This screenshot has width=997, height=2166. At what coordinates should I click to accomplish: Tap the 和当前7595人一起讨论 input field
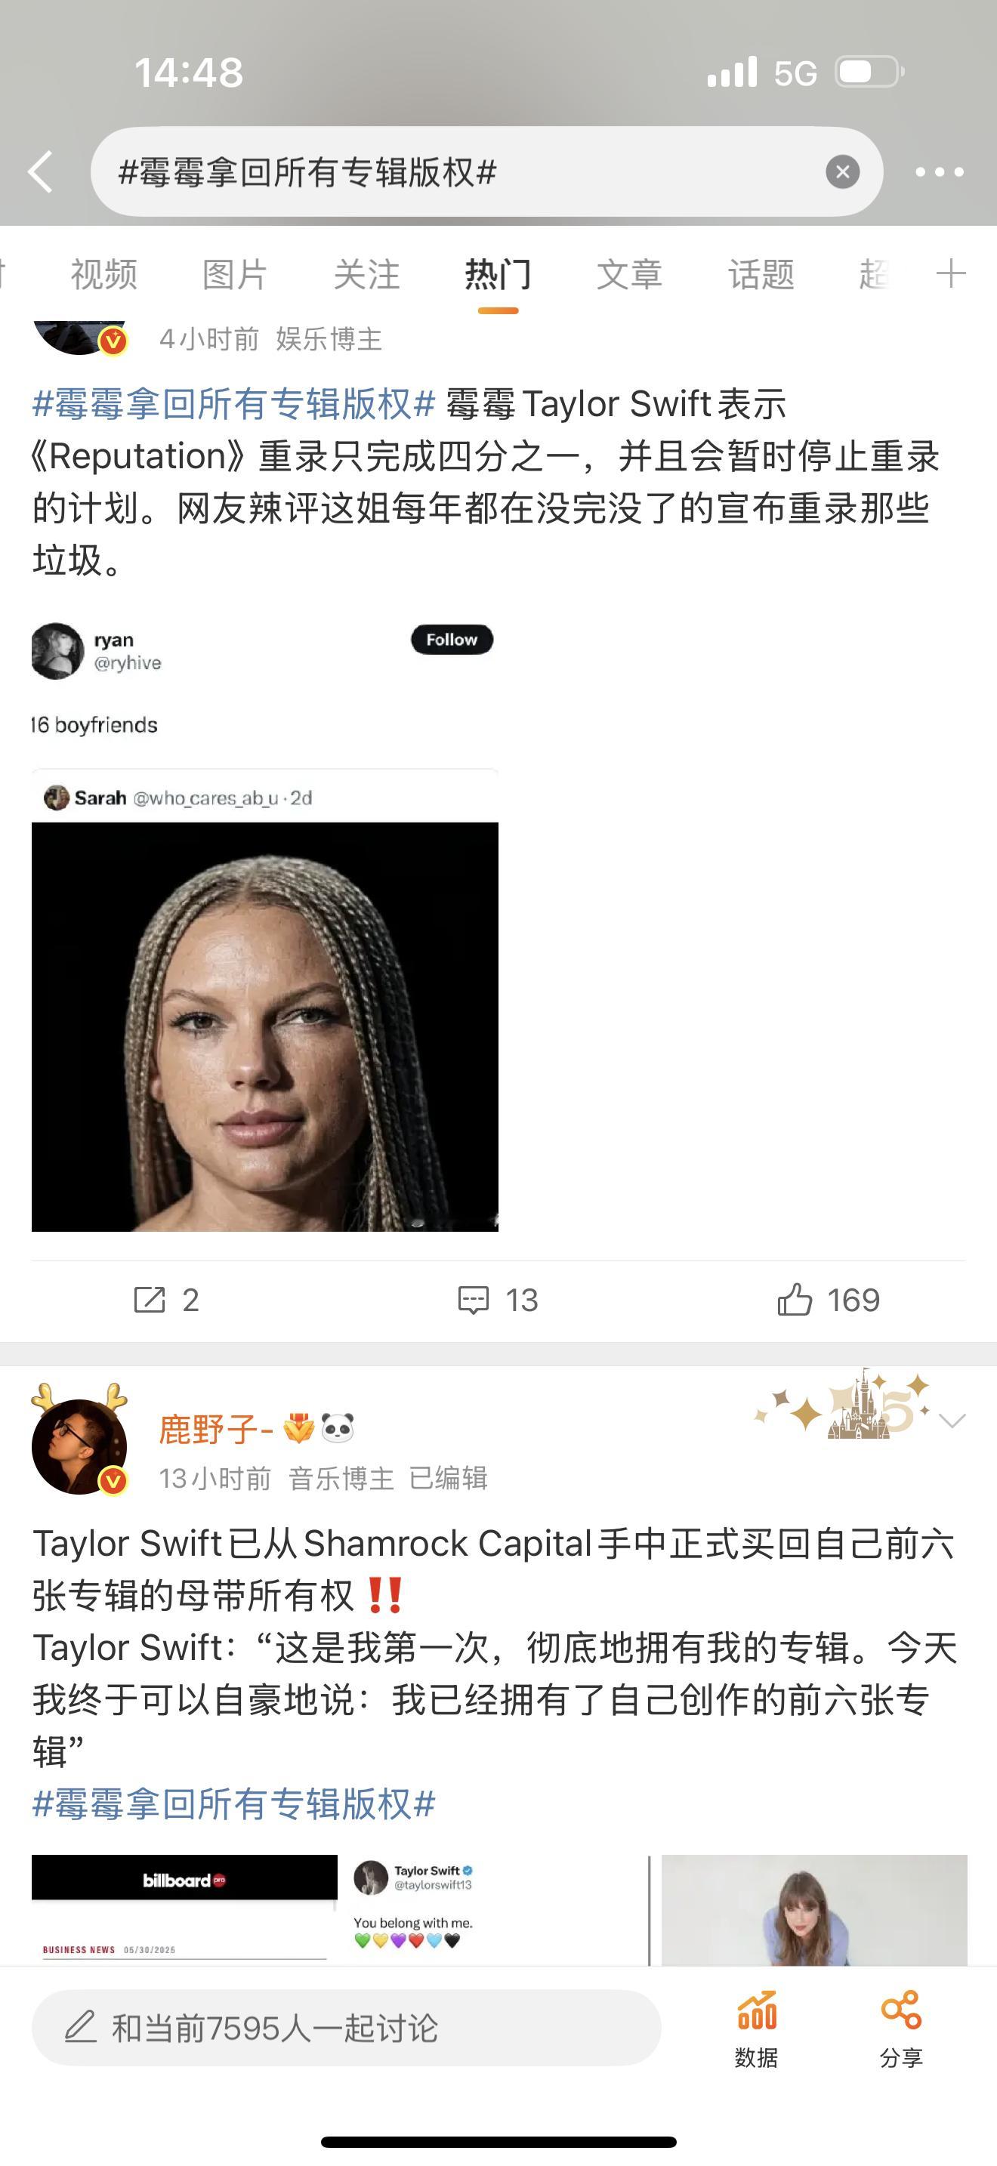[347, 2028]
